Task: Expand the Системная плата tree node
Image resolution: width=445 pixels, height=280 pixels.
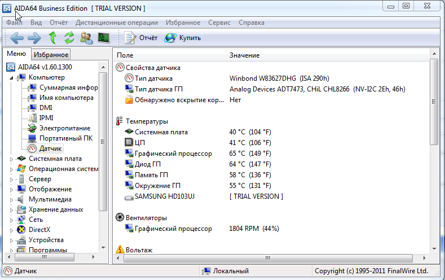Action: 11,159
